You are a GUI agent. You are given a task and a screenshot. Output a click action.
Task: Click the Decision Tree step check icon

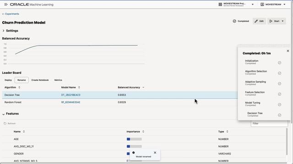[x=279, y=115]
